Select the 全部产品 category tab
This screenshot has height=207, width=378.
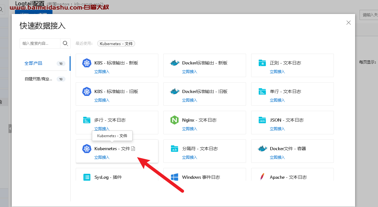[x=33, y=63]
